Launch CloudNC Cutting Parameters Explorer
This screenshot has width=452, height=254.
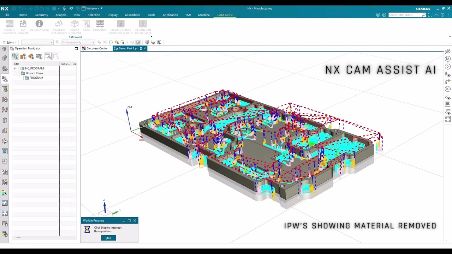pos(121,27)
